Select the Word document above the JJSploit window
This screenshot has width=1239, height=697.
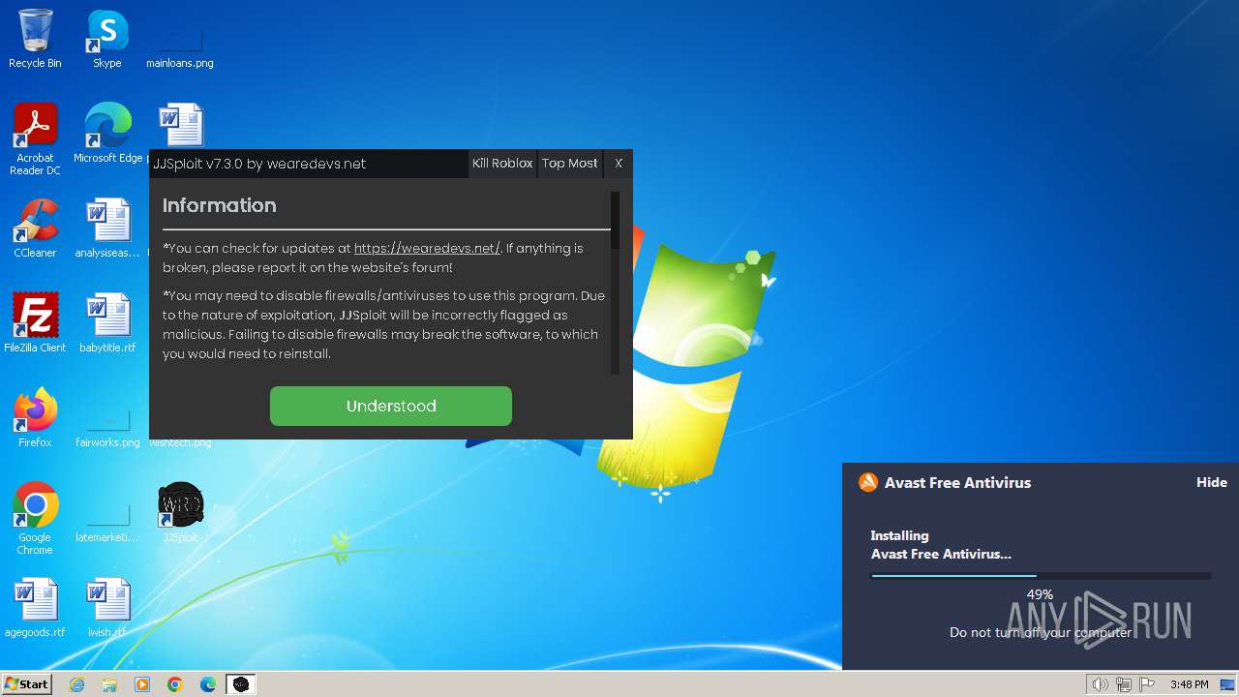[181, 126]
